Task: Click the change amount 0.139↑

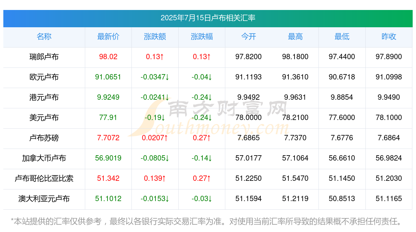Action: point(155,178)
